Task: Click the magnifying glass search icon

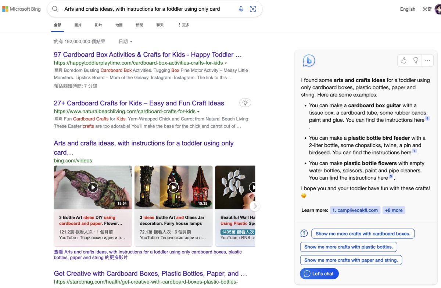Action: [55, 9]
